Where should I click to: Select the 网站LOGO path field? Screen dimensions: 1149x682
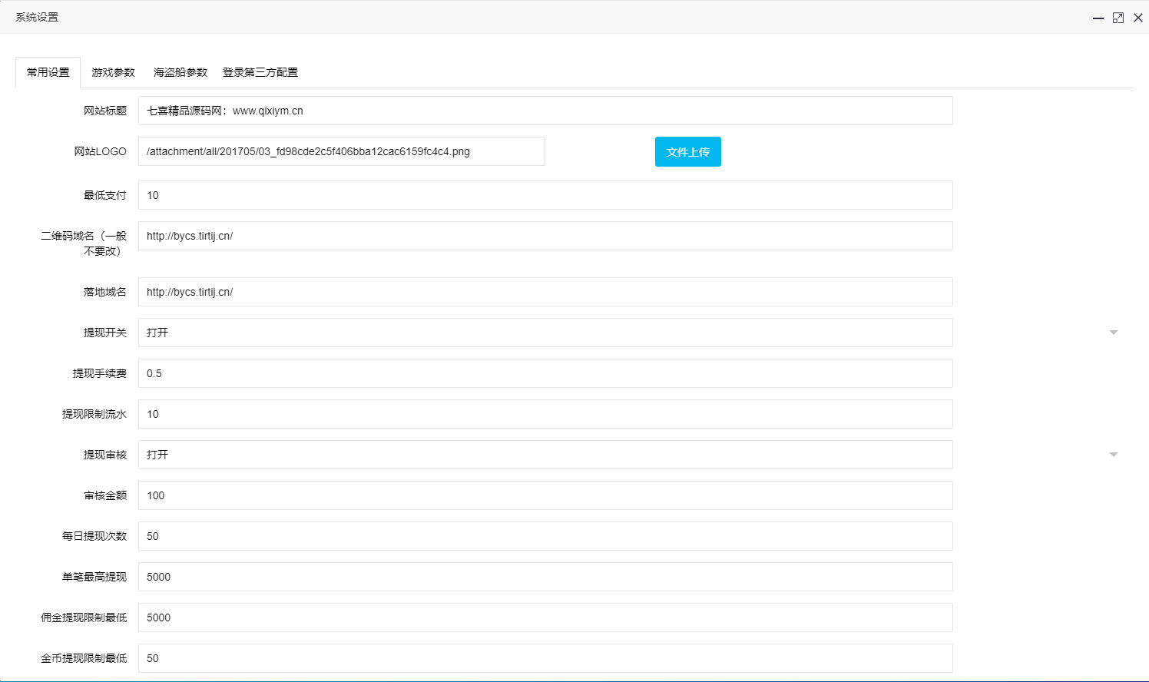(341, 151)
